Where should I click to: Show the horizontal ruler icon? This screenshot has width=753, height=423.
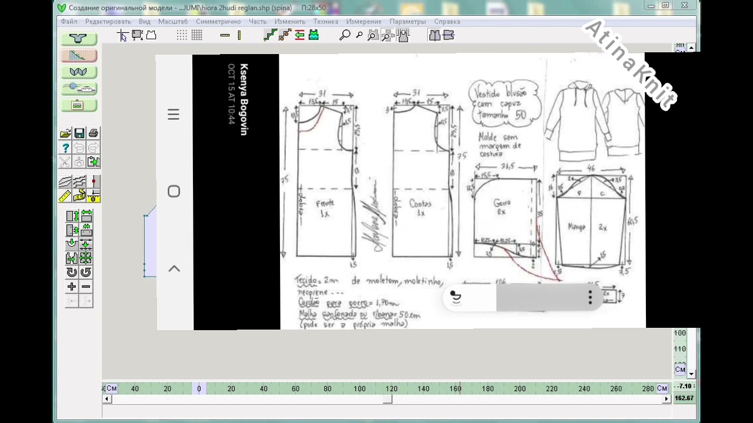click(x=225, y=36)
